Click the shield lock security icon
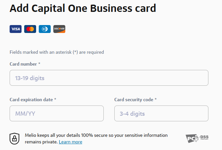Image resolution: width=222 pixels, height=150 pixels. coord(14,138)
